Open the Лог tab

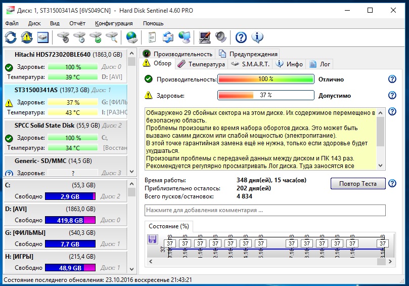[320, 64]
